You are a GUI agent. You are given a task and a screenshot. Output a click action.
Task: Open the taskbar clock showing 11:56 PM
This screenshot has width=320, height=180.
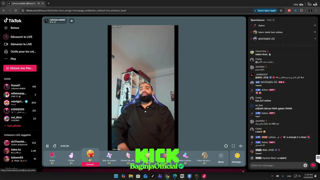(308, 176)
